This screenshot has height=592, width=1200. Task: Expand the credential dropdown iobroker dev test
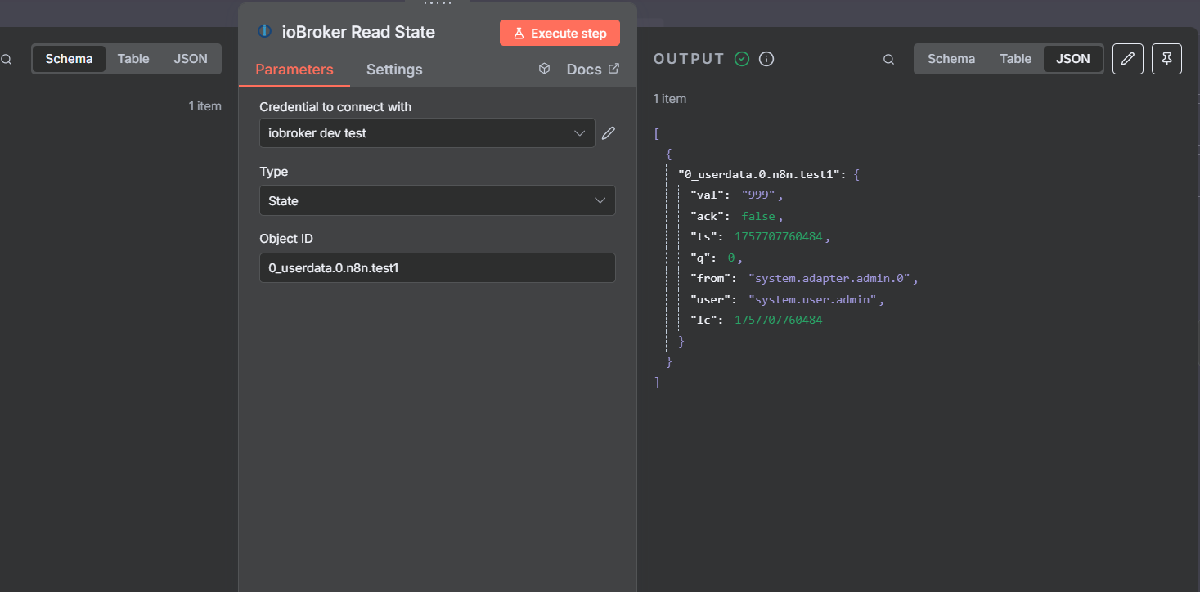[x=427, y=133]
